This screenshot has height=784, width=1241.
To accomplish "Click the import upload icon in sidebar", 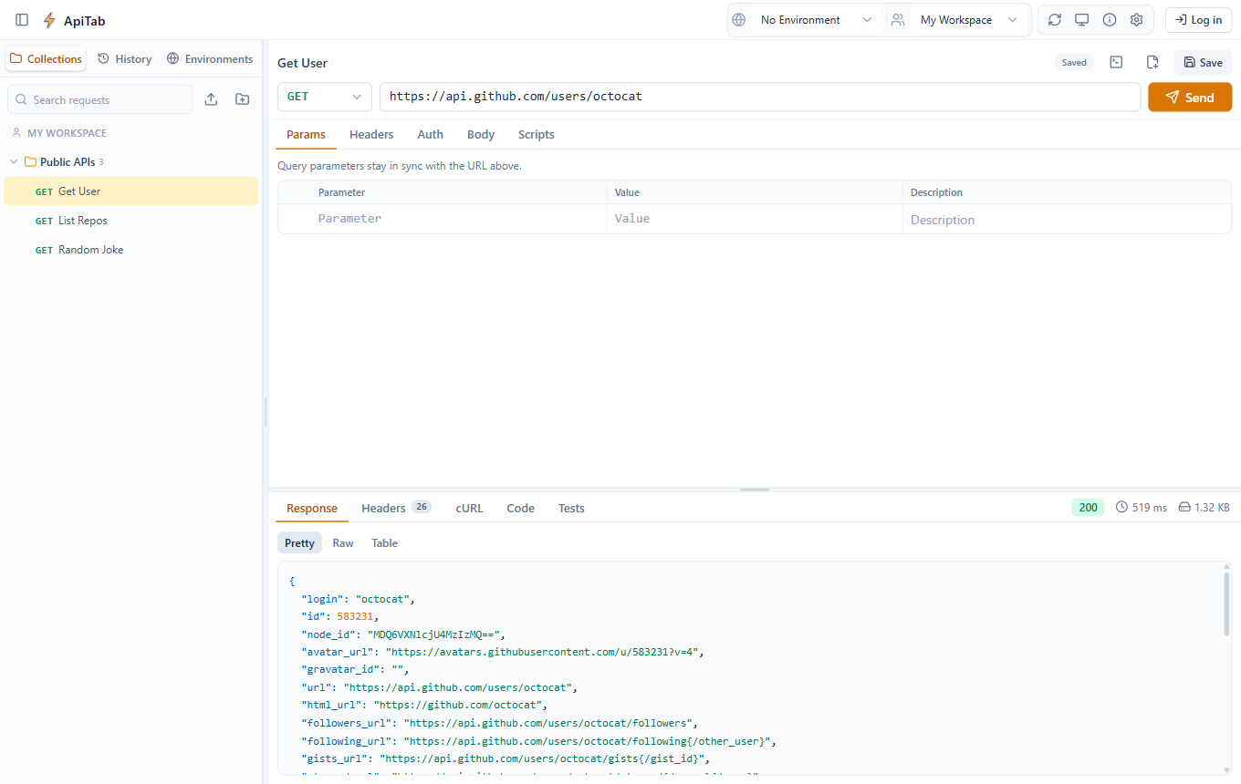I will click(211, 99).
